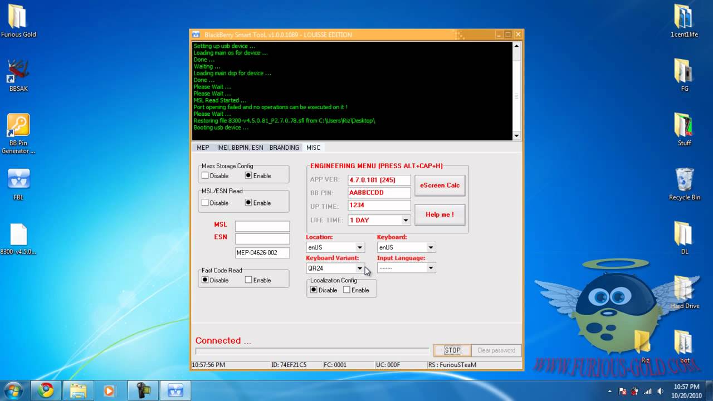The width and height of the screenshot is (713, 401).
Task: Show hidden system tray icons
Action: 610,391
